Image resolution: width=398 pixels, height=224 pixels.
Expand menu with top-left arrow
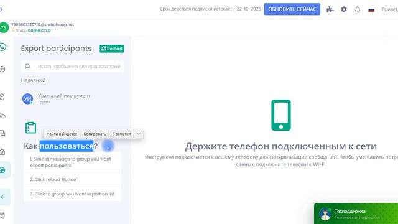coord(1,9)
